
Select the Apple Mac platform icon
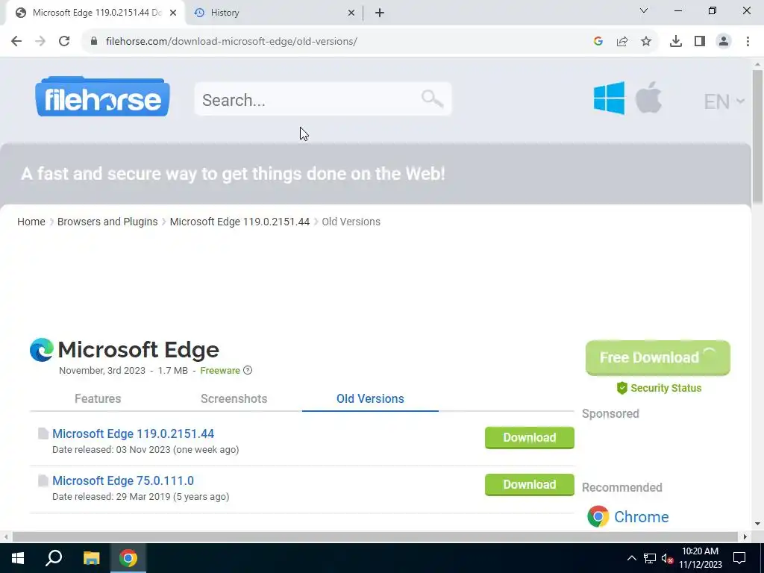pyautogui.click(x=648, y=98)
